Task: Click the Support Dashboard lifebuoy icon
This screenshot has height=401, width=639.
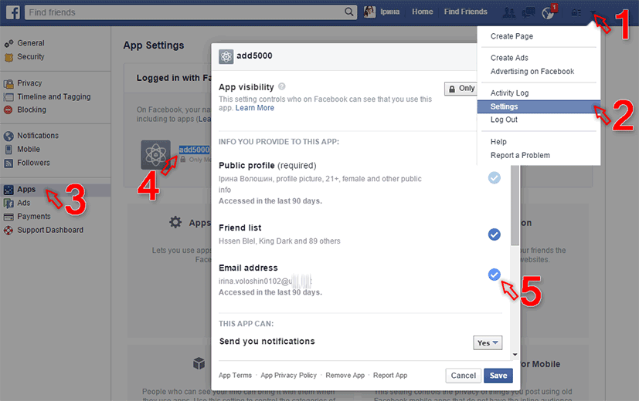Action: (x=8, y=230)
